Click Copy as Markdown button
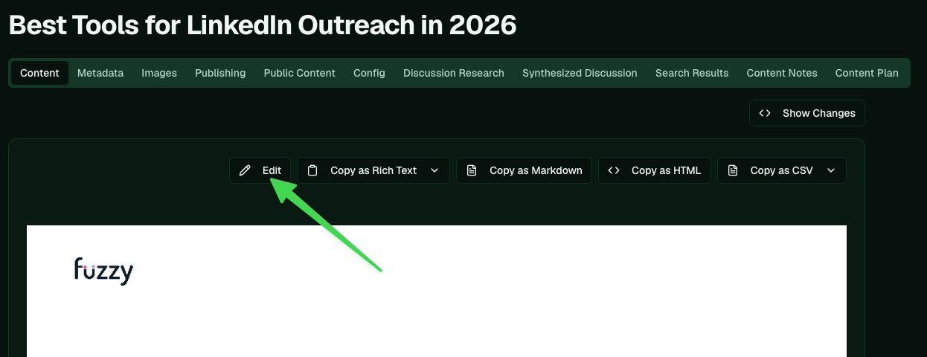This screenshot has height=357, width=927. [x=524, y=170]
